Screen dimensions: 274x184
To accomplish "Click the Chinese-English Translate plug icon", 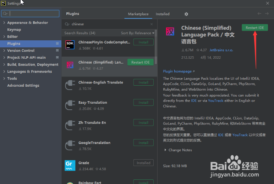I will (x=70, y=85).
